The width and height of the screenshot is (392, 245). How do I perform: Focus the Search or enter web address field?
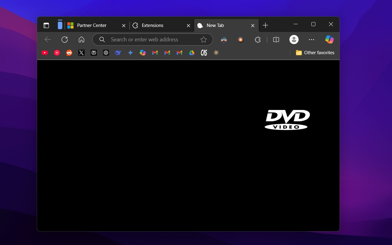pyautogui.click(x=153, y=40)
